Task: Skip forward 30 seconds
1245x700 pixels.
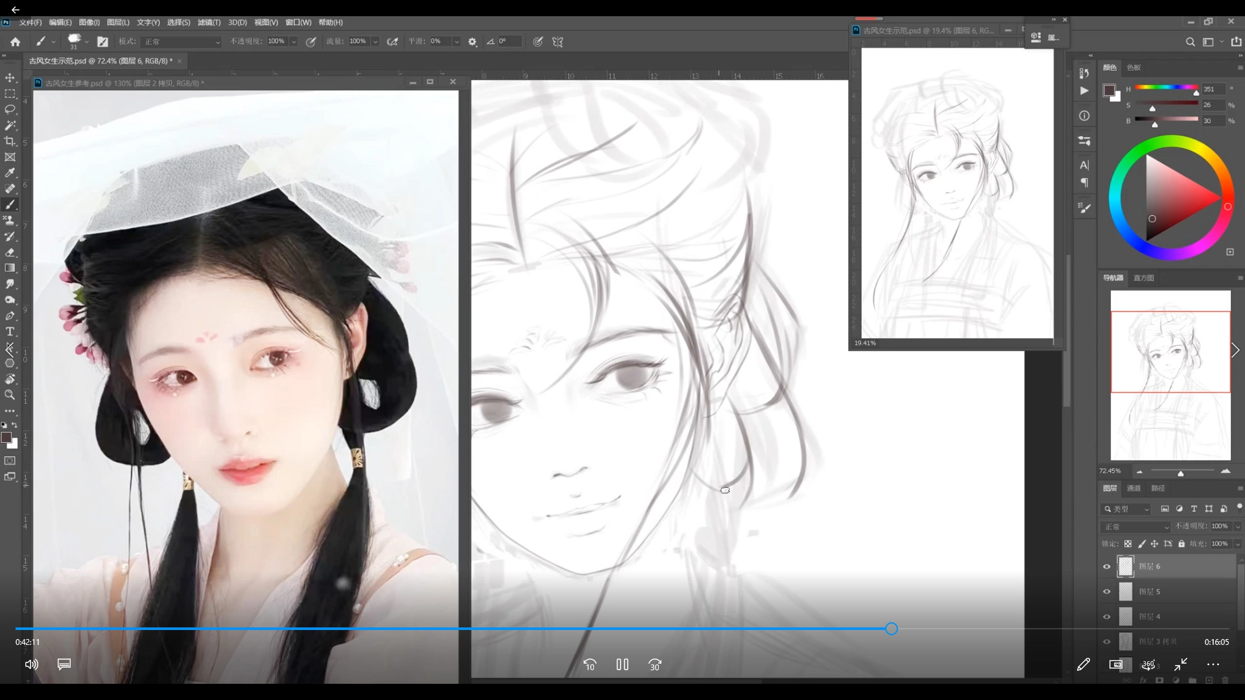Action: tap(655, 664)
